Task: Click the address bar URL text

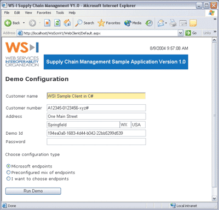Action: [62, 33]
